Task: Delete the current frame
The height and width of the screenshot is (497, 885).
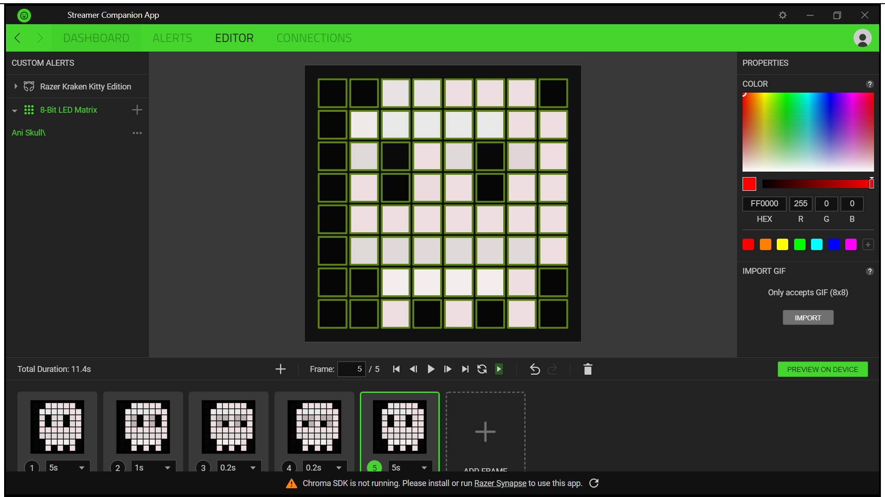Action: click(x=587, y=369)
